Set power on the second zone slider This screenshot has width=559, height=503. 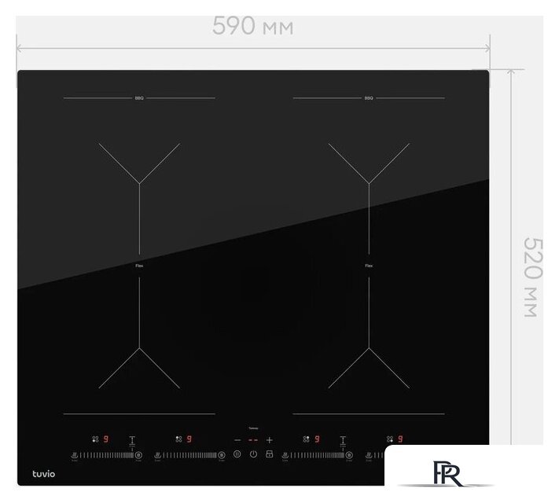tap(189, 455)
